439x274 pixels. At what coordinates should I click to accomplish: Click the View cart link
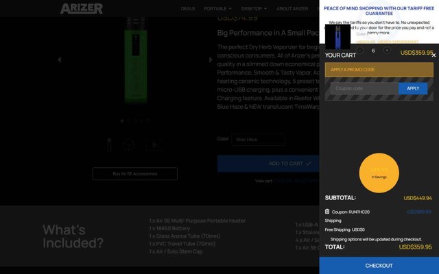coord(263,181)
